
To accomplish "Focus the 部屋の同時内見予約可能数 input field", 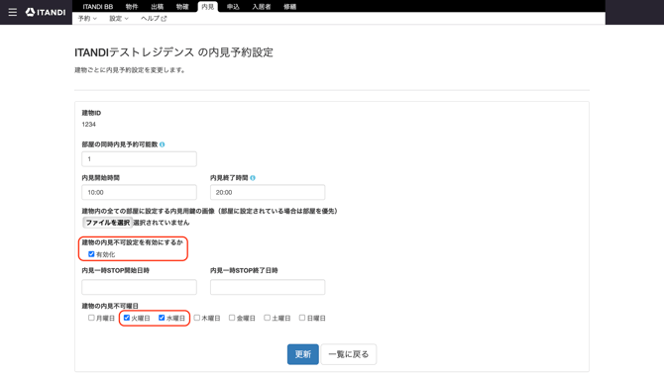I will tap(139, 159).
